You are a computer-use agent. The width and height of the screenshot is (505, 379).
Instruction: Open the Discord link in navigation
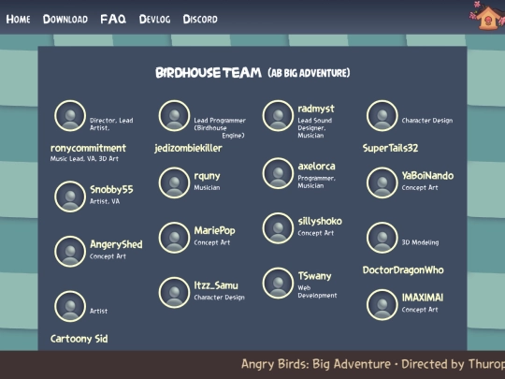point(200,20)
